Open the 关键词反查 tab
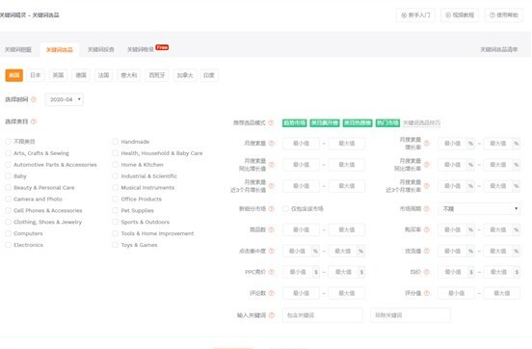The height and width of the screenshot is (349, 532). coord(101,49)
